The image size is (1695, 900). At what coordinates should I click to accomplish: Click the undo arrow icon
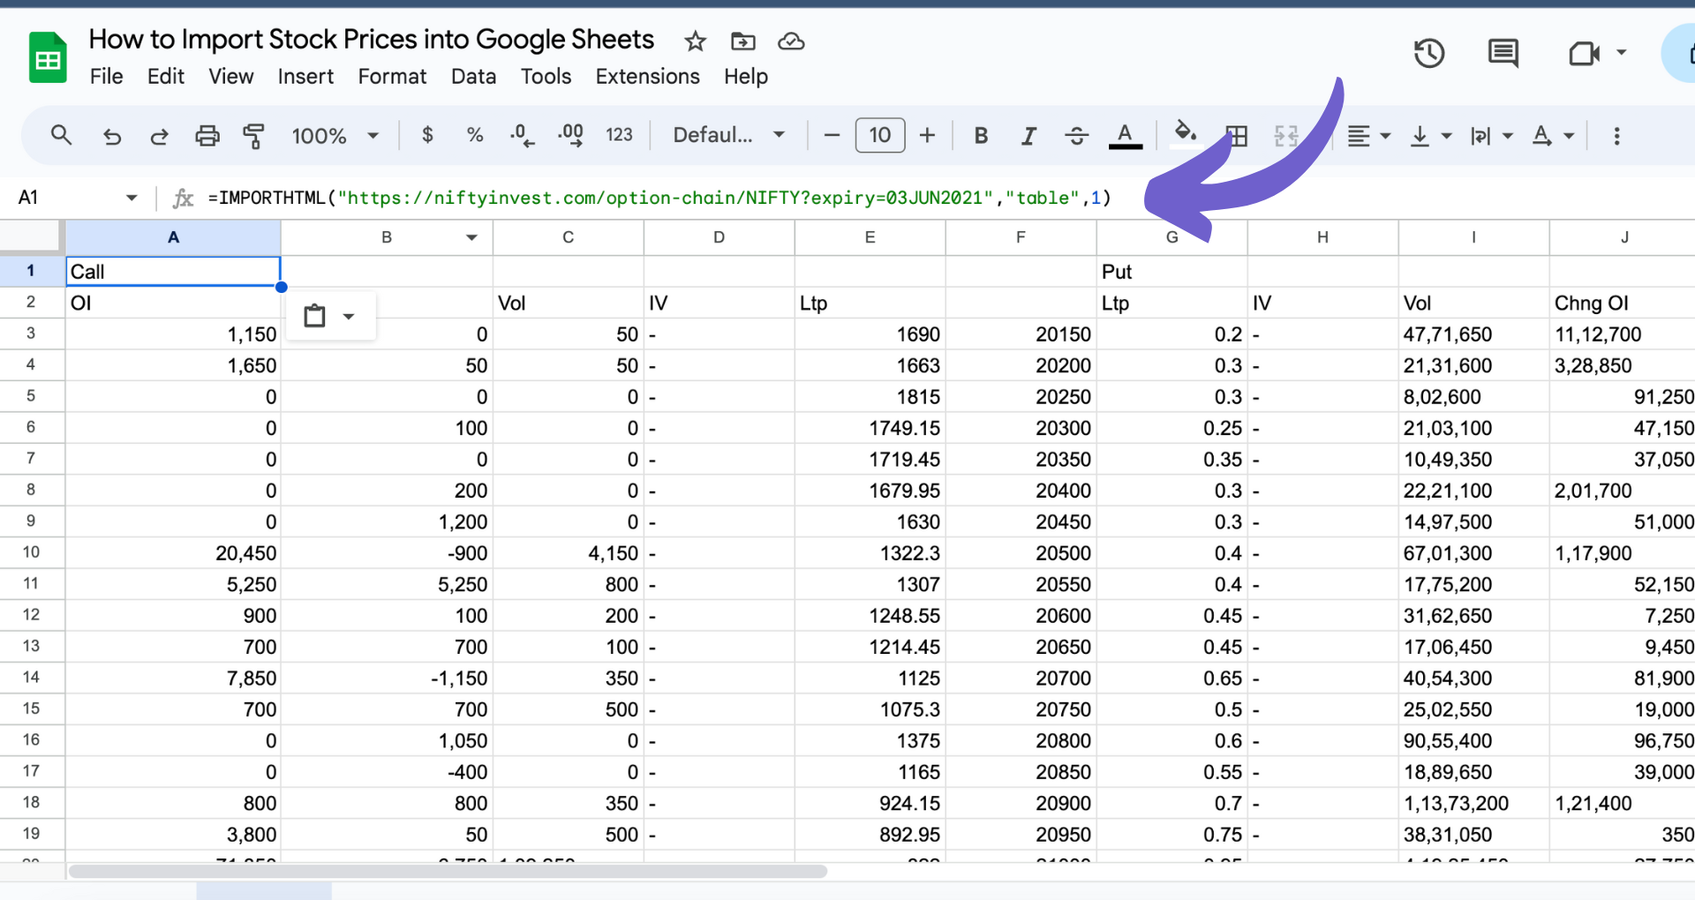click(x=111, y=136)
